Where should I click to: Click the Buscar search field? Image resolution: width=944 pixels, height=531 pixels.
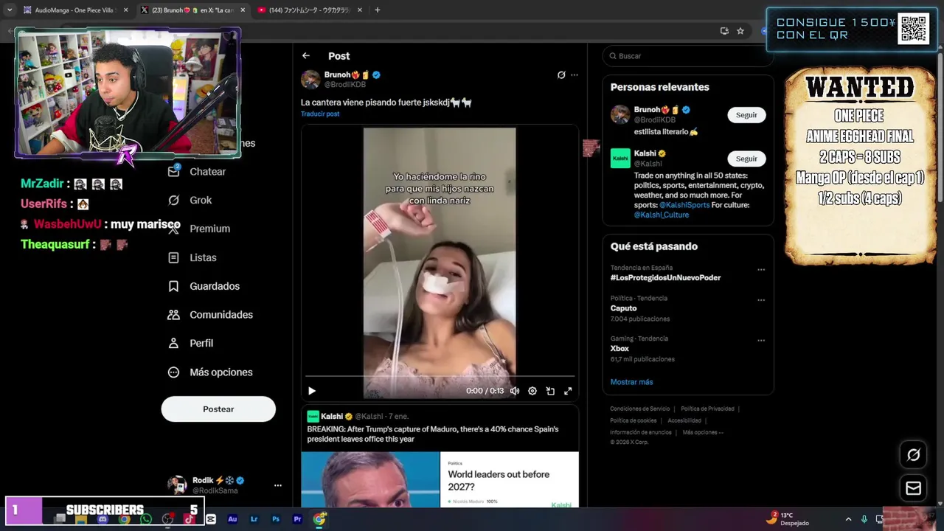687,56
